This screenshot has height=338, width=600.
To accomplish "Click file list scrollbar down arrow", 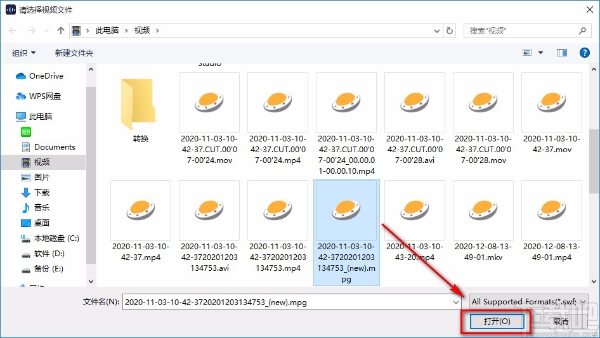I will pos(594,282).
